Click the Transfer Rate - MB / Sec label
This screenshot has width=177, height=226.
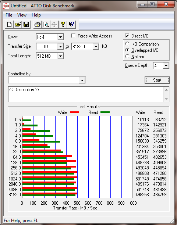tap(75, 208)
